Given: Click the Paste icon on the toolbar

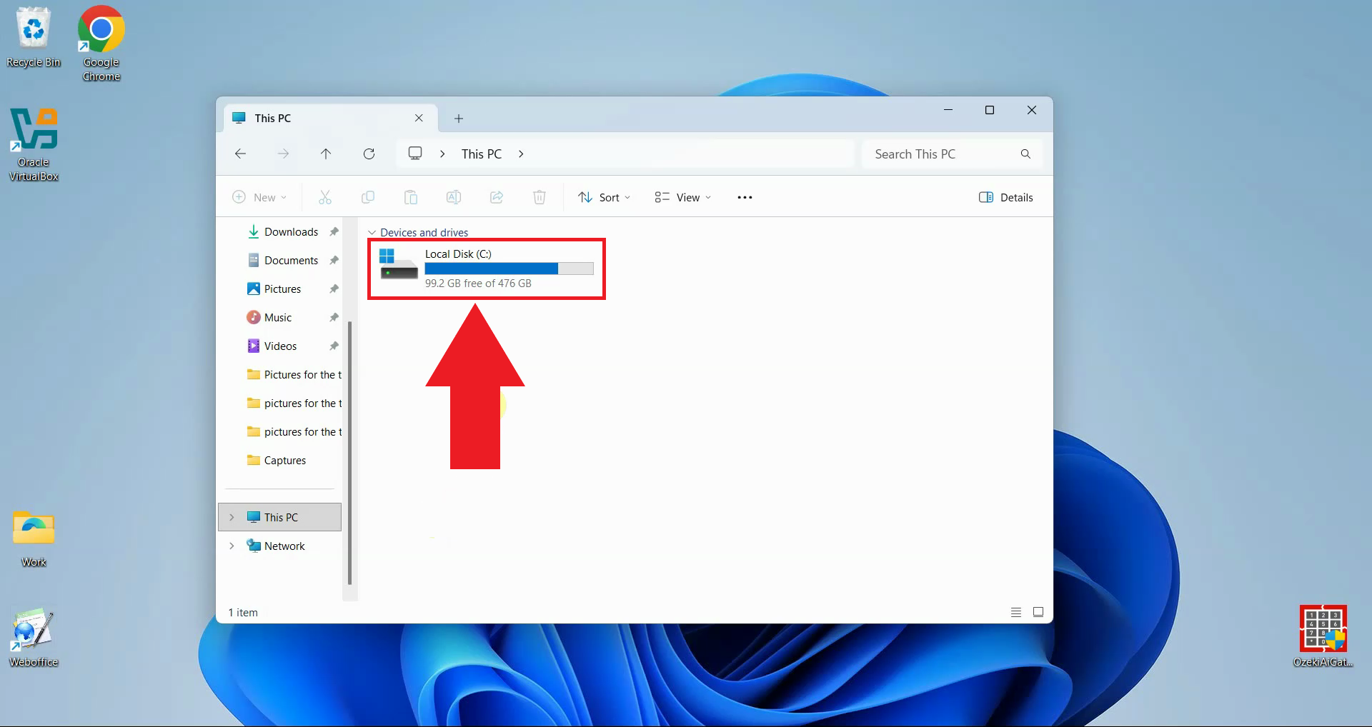Looking at the screenshot, I should point(411,197).
